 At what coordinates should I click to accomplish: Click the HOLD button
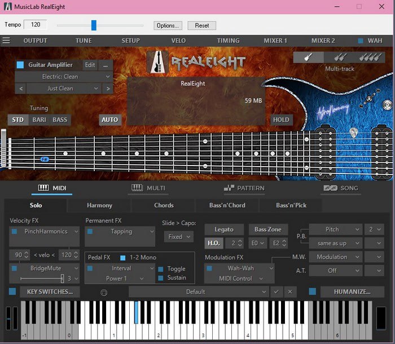[282, 120]
